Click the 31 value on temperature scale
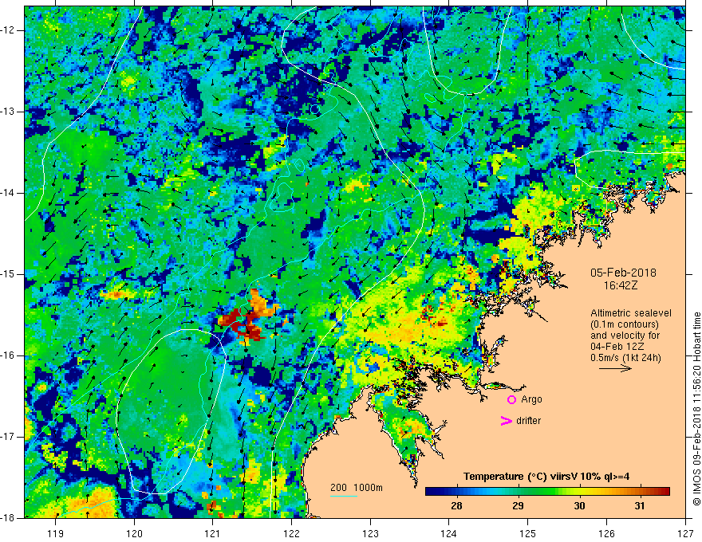 (640, 506)
